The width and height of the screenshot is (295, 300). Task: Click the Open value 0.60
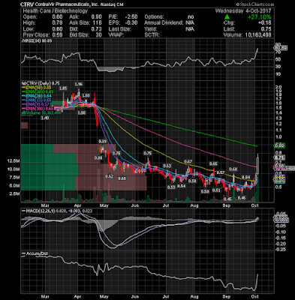click(58, 17)
